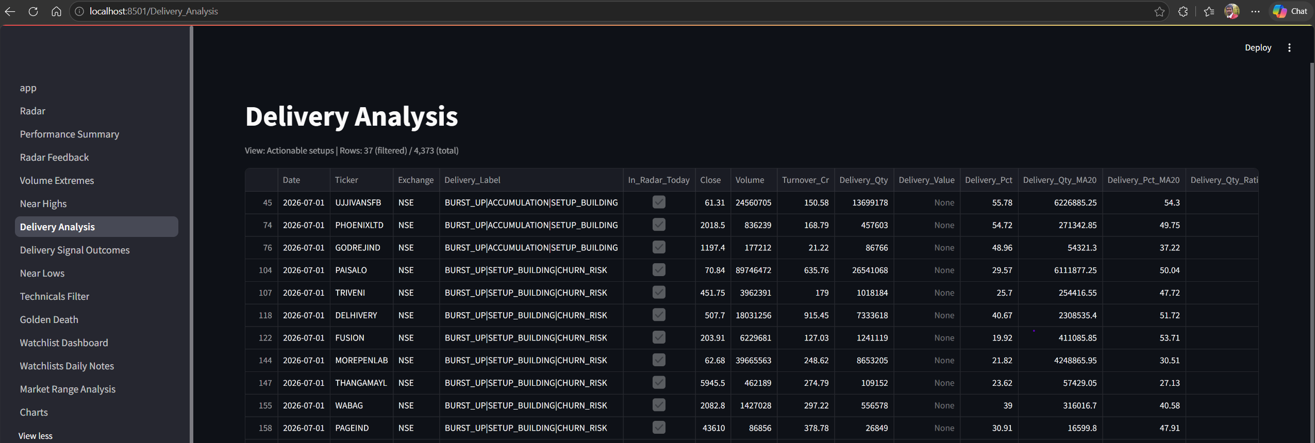Click FUSION close value 203.91
Image resolution: width=1315 pixels, height=443 pixels.
[712, 338]
